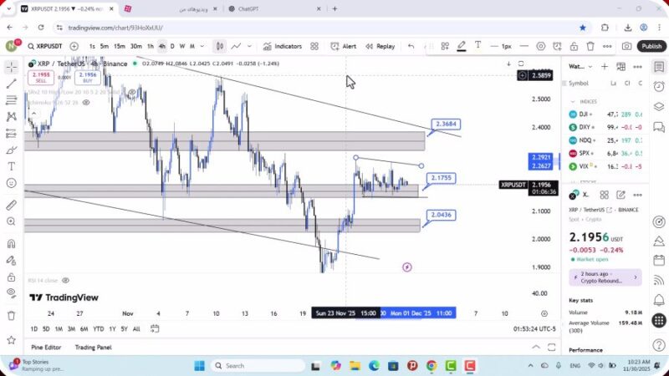This screenshot has height=376, width=669.
Task: Remove objects using the trash icon
Action: [11, 316]
